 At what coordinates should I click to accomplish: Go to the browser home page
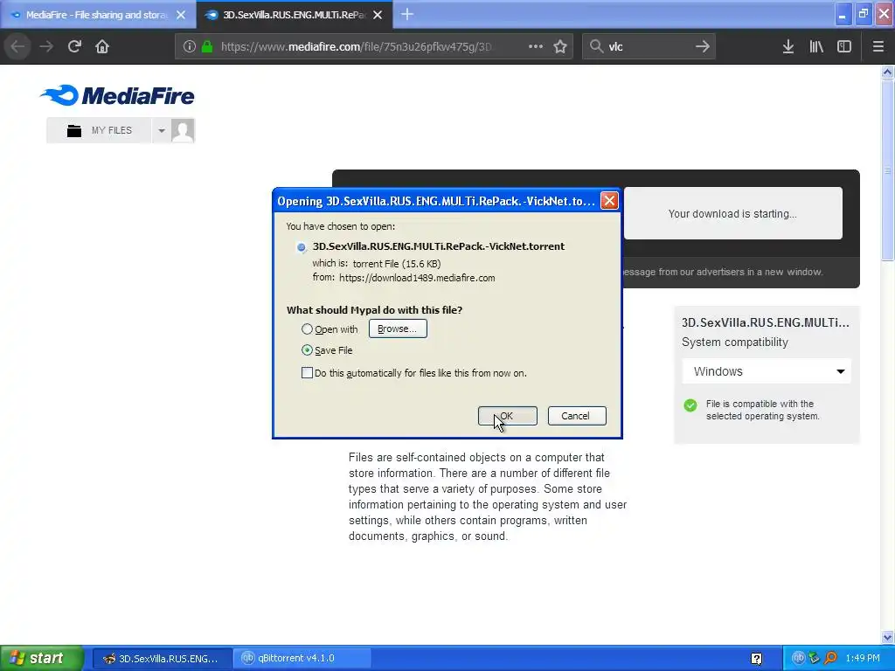[102, 46]
